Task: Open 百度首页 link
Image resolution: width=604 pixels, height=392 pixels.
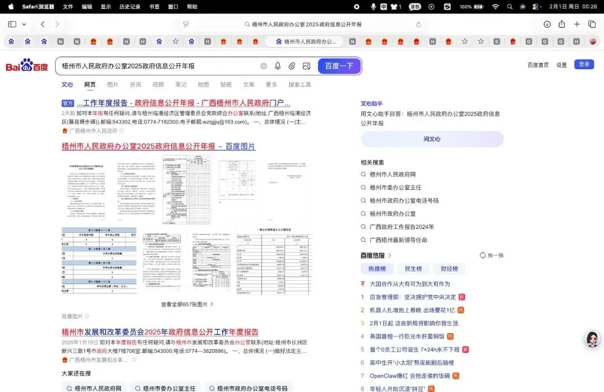Action: tap(538, 65)
